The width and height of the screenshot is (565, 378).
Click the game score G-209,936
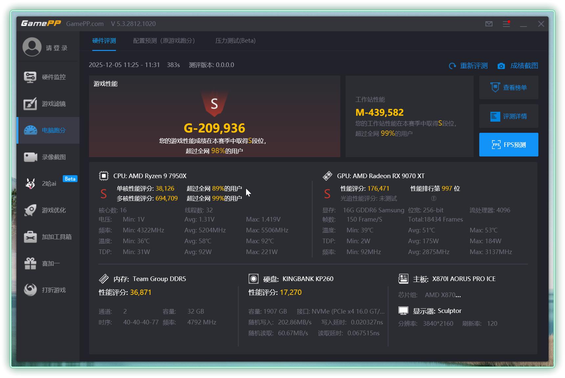214,128
